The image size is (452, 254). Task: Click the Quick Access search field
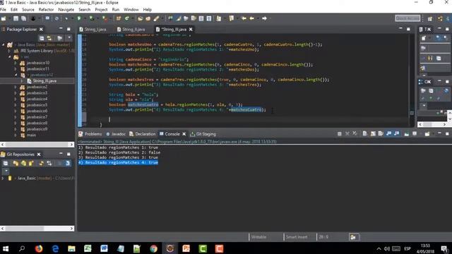[x=408, y=18]
